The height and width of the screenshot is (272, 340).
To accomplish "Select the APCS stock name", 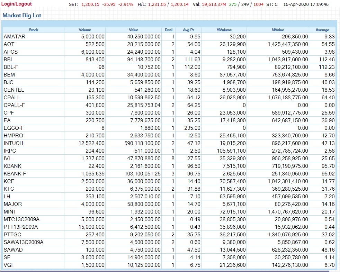I will tap(11, 52).
